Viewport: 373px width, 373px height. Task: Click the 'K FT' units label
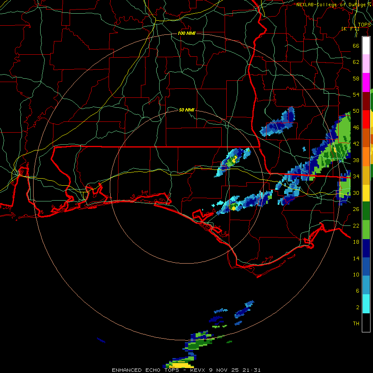click(350, 29)
